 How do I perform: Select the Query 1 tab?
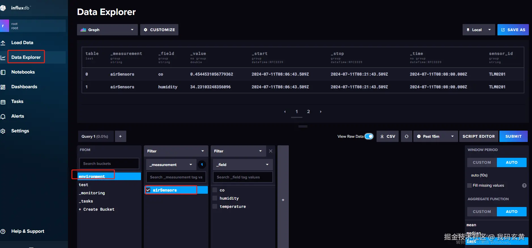96,136
